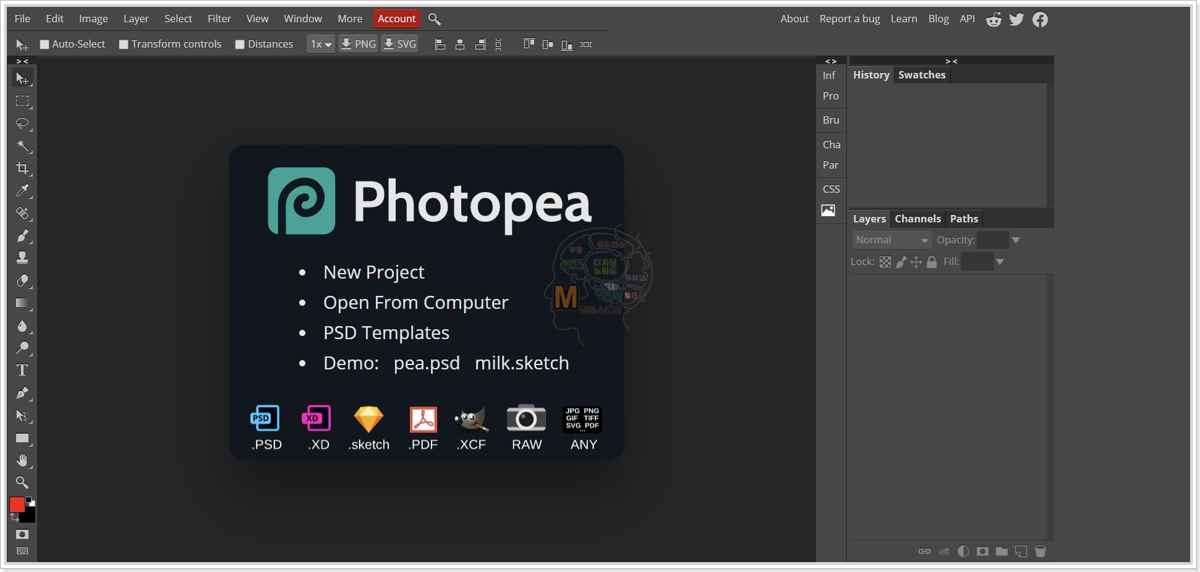Click the add raster mask icon
Viewport: 1200px width, 572px height.
pos(982,551)
